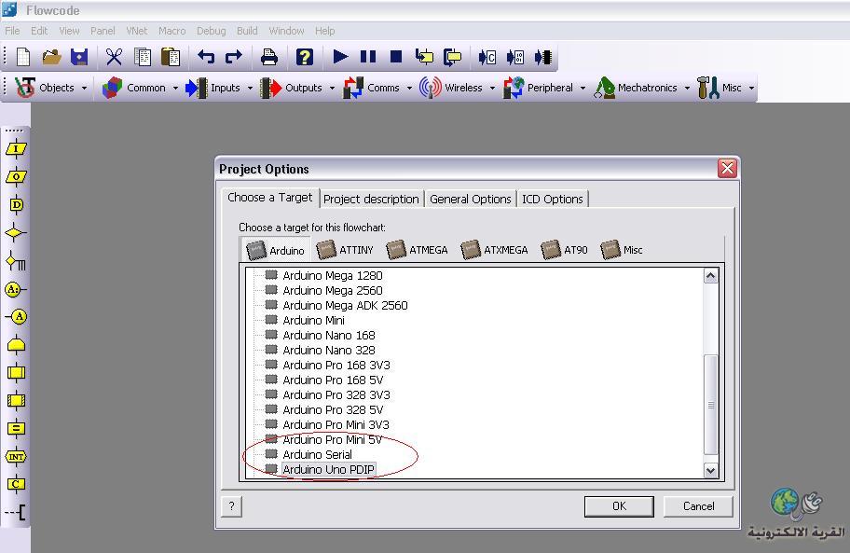
Task: Add a Macro icon from the palette
Action: (16, 372)
